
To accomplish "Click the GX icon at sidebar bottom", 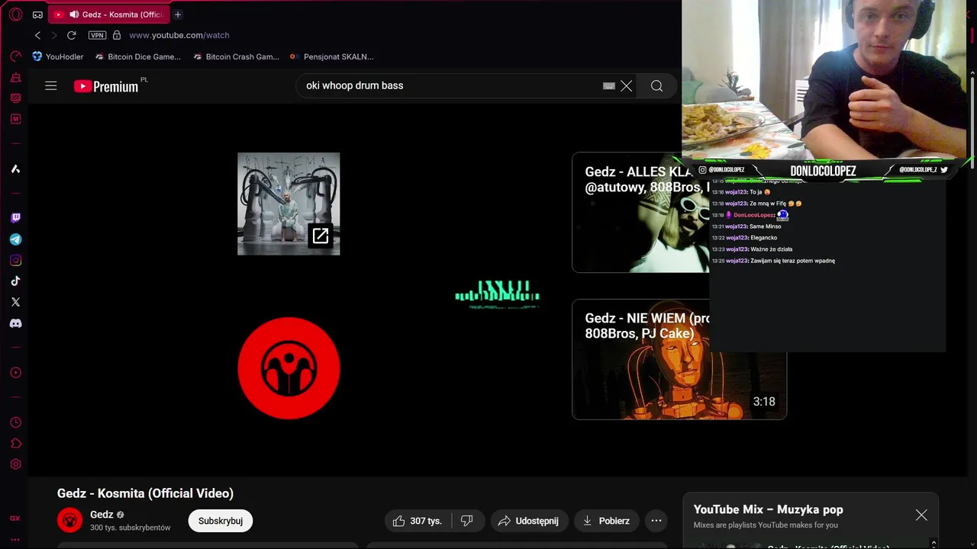I will [15, 518].
